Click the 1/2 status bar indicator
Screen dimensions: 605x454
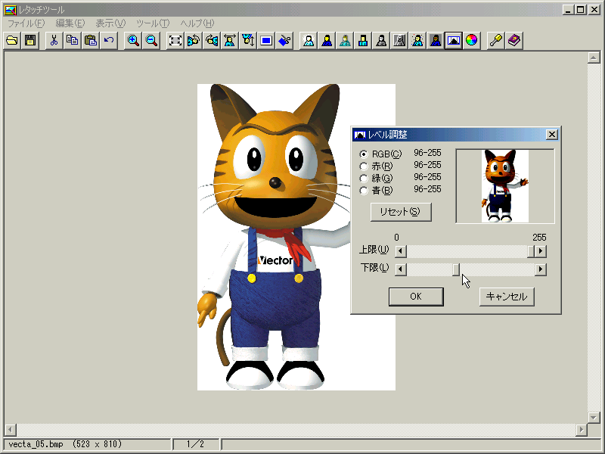[x=195, y=444]
